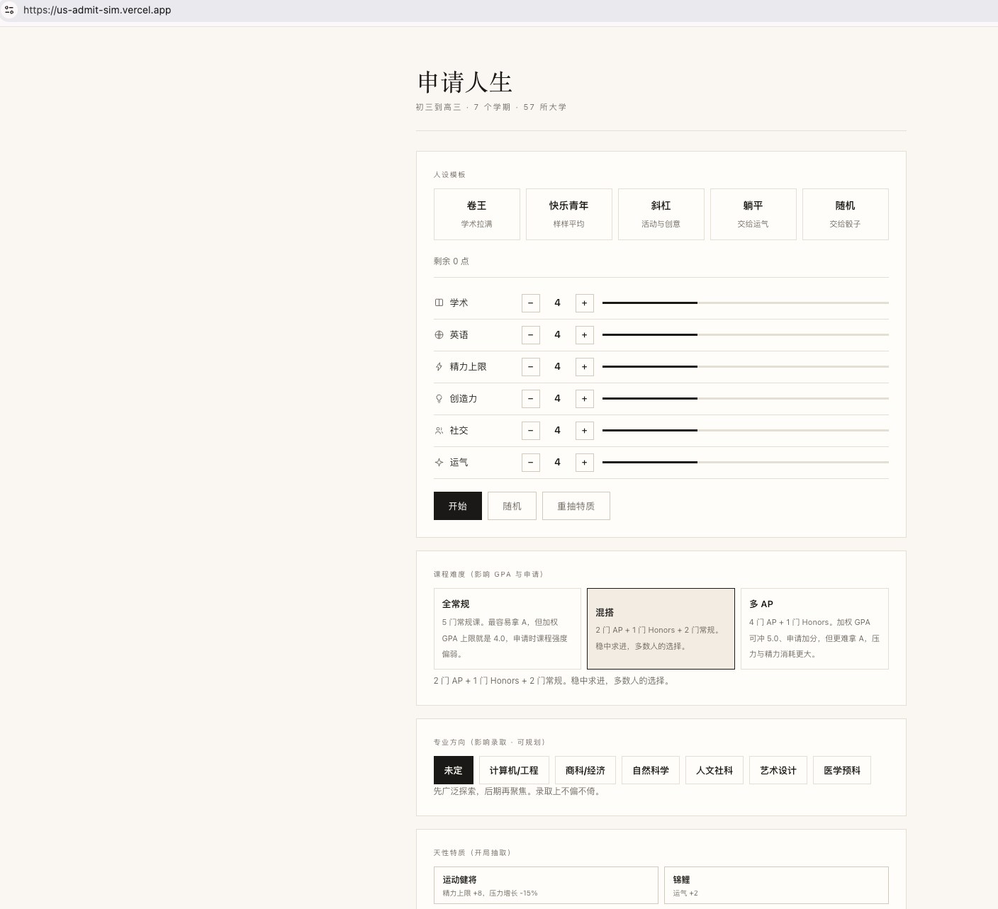Click the 学术 book icon

tap(439, 303)
